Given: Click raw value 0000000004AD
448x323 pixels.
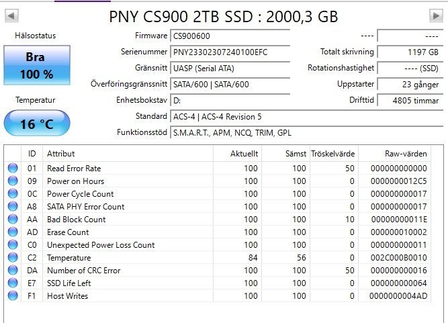Looking at the screenshot, I should click(x=398, y=296).
